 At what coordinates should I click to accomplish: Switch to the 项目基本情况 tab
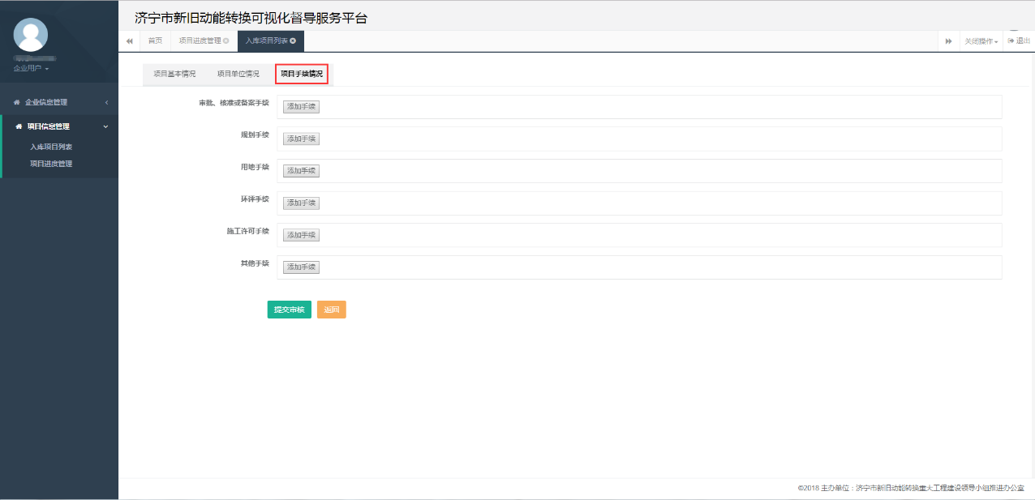click(x=174, y=73)
